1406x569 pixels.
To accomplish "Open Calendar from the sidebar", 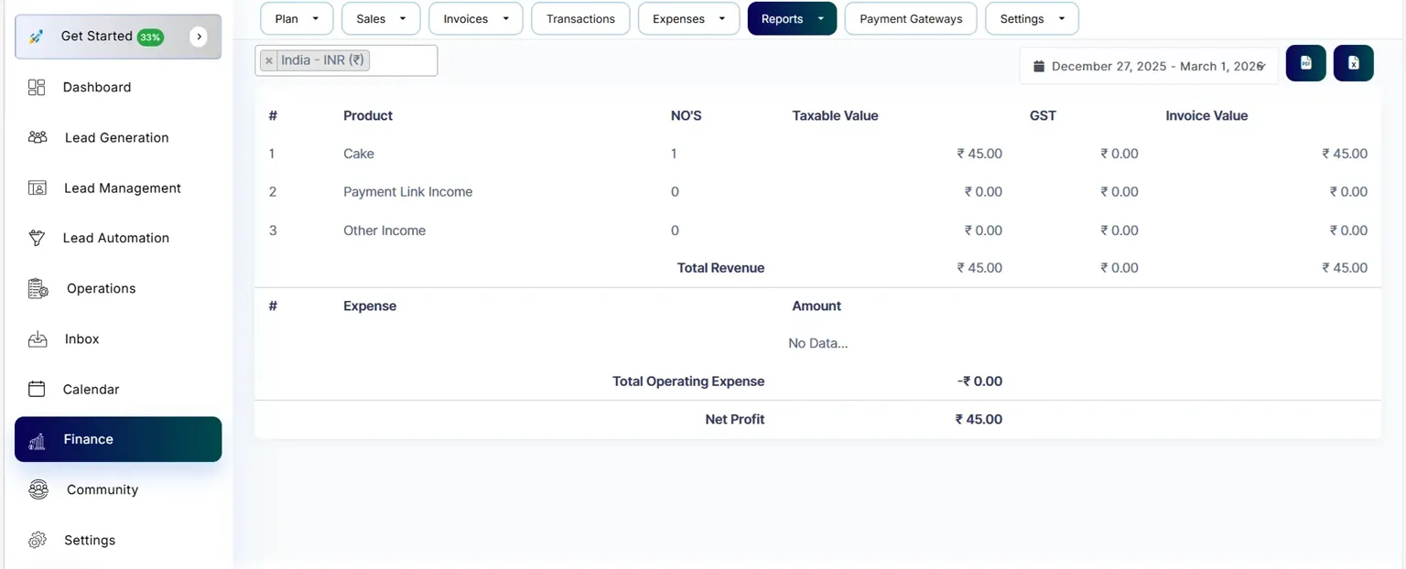I will coord(91,389).
